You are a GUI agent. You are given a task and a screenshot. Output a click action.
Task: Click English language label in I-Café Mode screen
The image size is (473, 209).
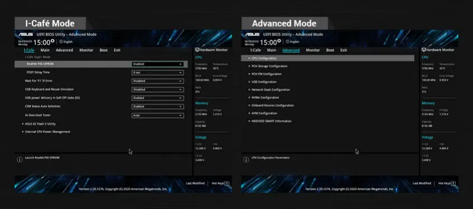click(x=68, y=41)
